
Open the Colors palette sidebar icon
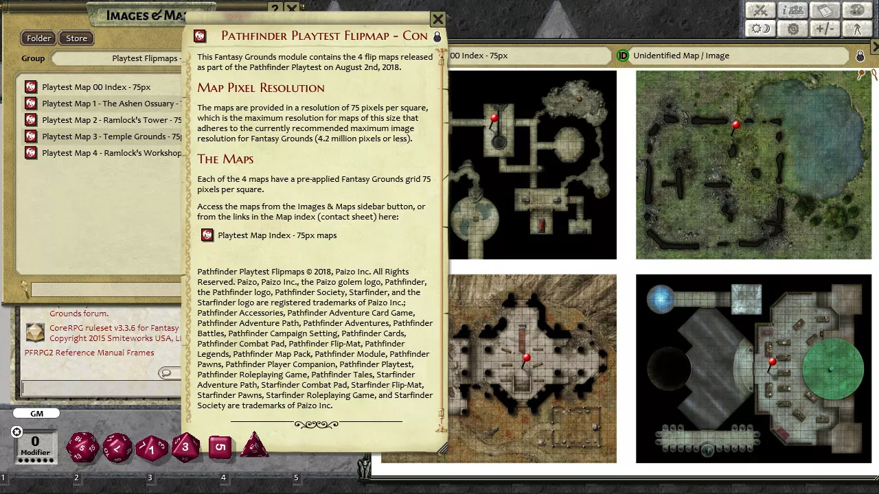(x=856, y=11)
